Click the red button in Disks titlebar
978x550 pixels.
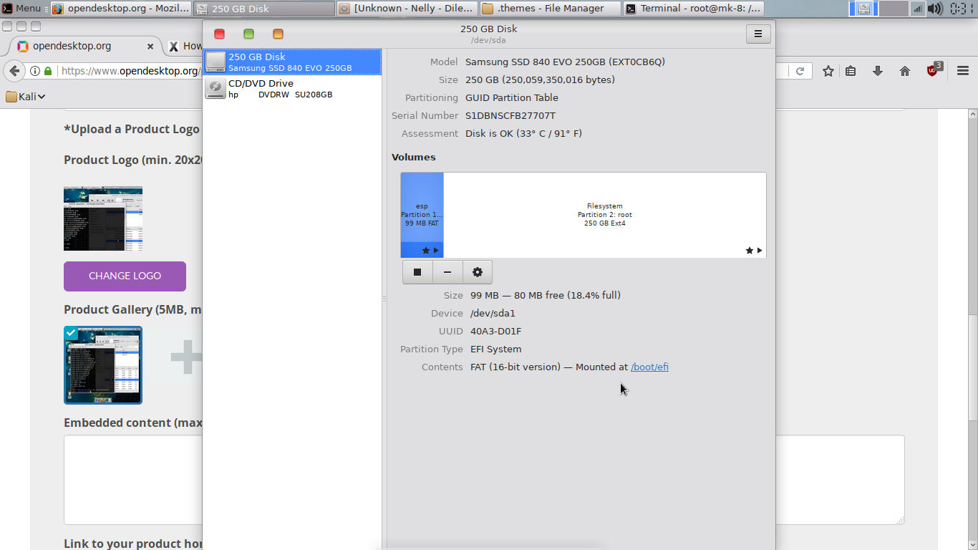[x=219, y=34]
